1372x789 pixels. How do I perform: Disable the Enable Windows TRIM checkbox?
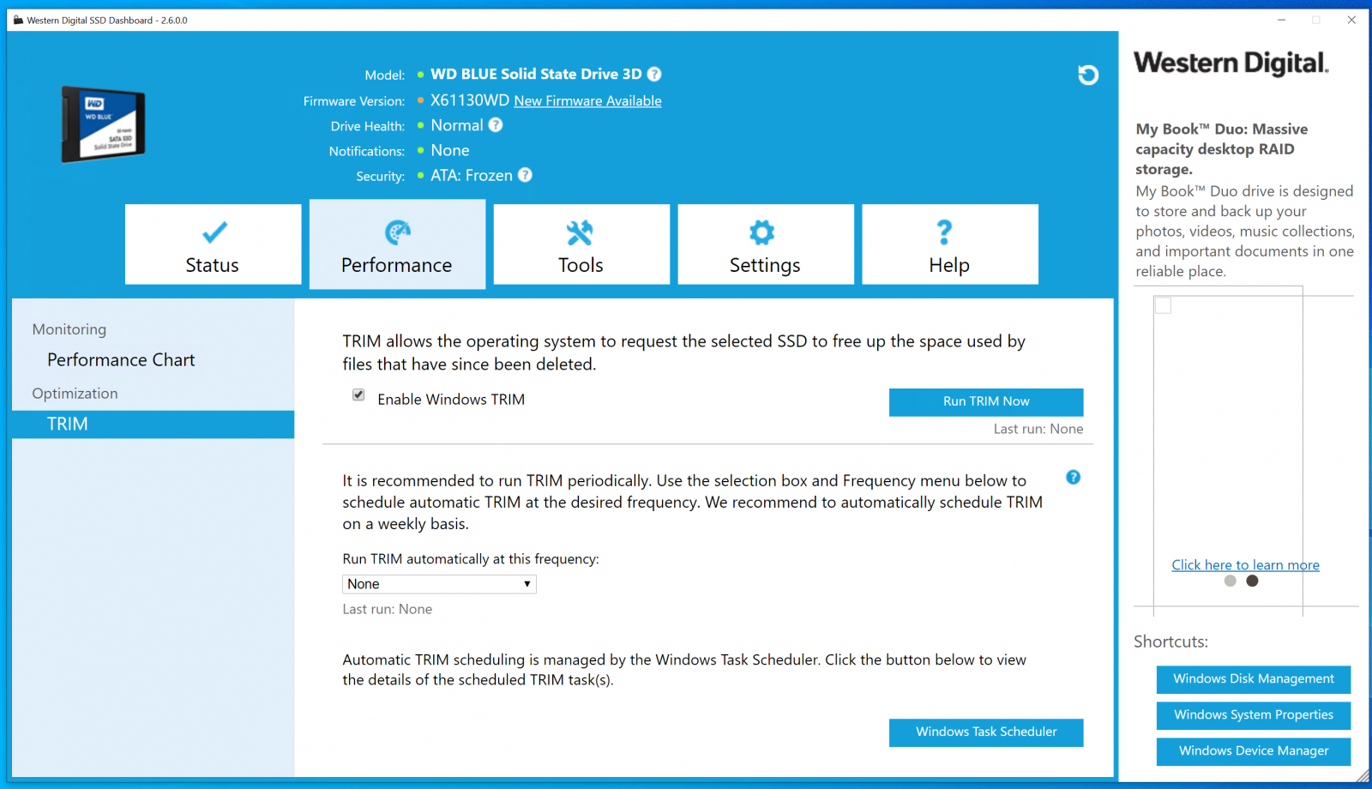(358, 395)
